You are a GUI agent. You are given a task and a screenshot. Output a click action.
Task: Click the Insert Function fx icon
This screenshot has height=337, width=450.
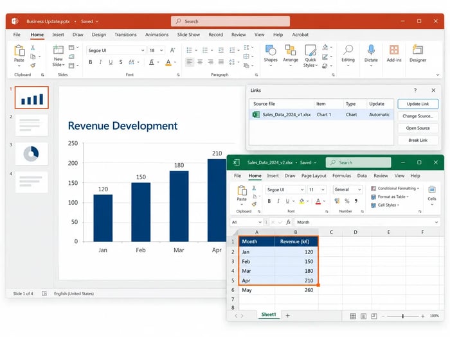click(289, 222)
